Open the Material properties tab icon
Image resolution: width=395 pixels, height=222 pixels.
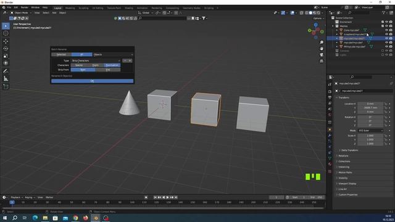click(x=330, y=164)
